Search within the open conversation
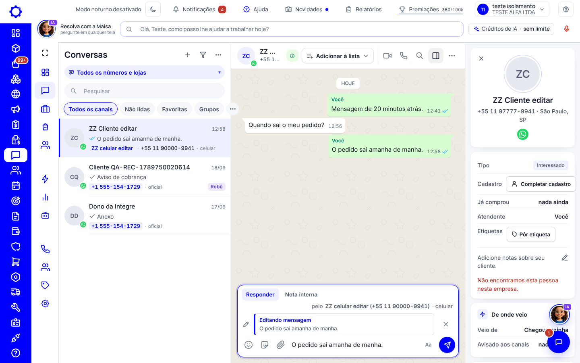This screenshot has width=580, height=363. coord(420,56)
